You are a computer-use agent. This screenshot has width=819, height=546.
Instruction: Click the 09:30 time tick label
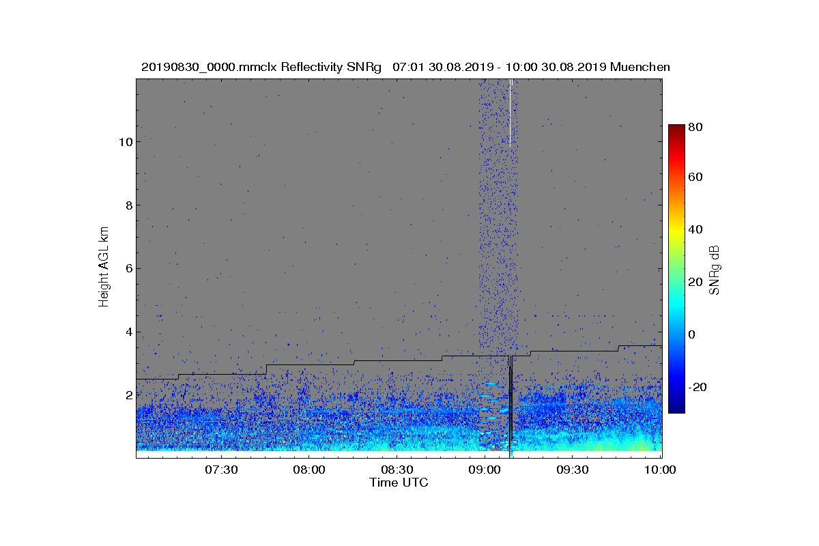(x=573, y=470)
